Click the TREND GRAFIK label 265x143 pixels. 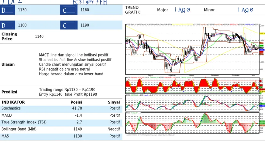[133, 10]
